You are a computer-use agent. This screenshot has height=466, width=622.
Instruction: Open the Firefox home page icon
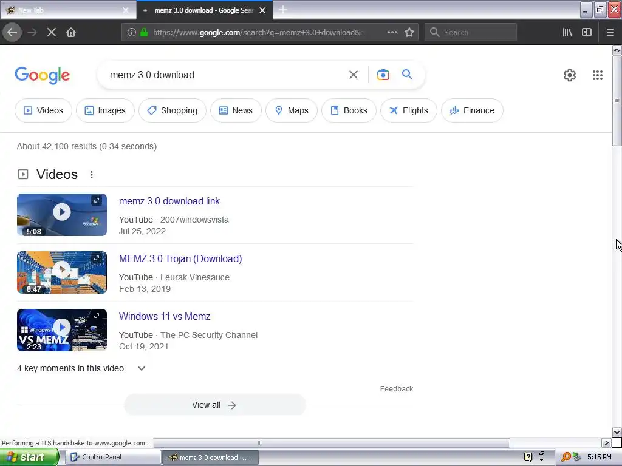(71, 33)
